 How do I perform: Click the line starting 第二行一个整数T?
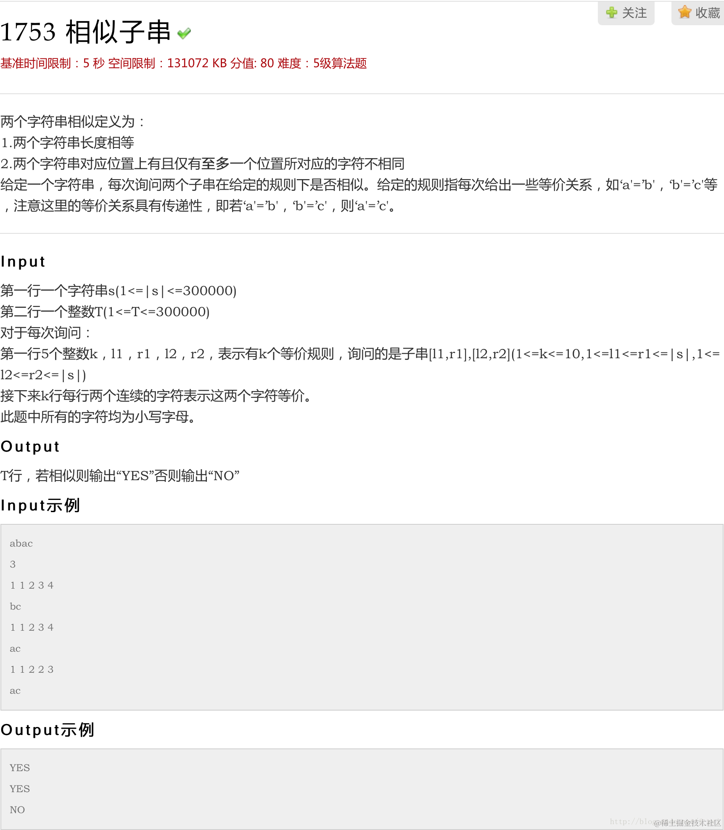point(105,312)
